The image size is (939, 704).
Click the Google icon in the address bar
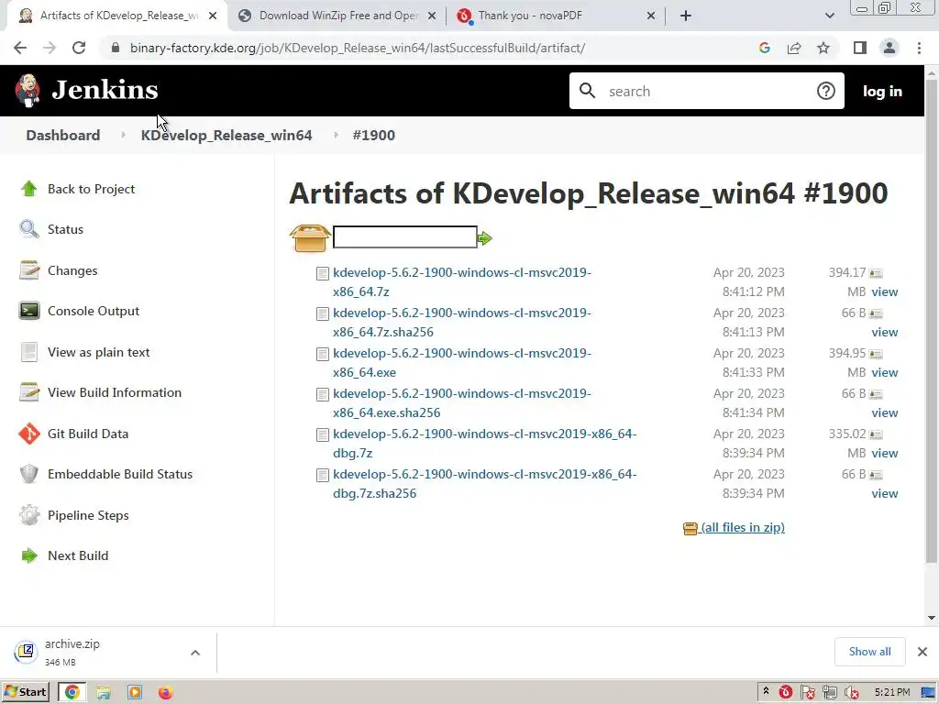tap(764, 48)
